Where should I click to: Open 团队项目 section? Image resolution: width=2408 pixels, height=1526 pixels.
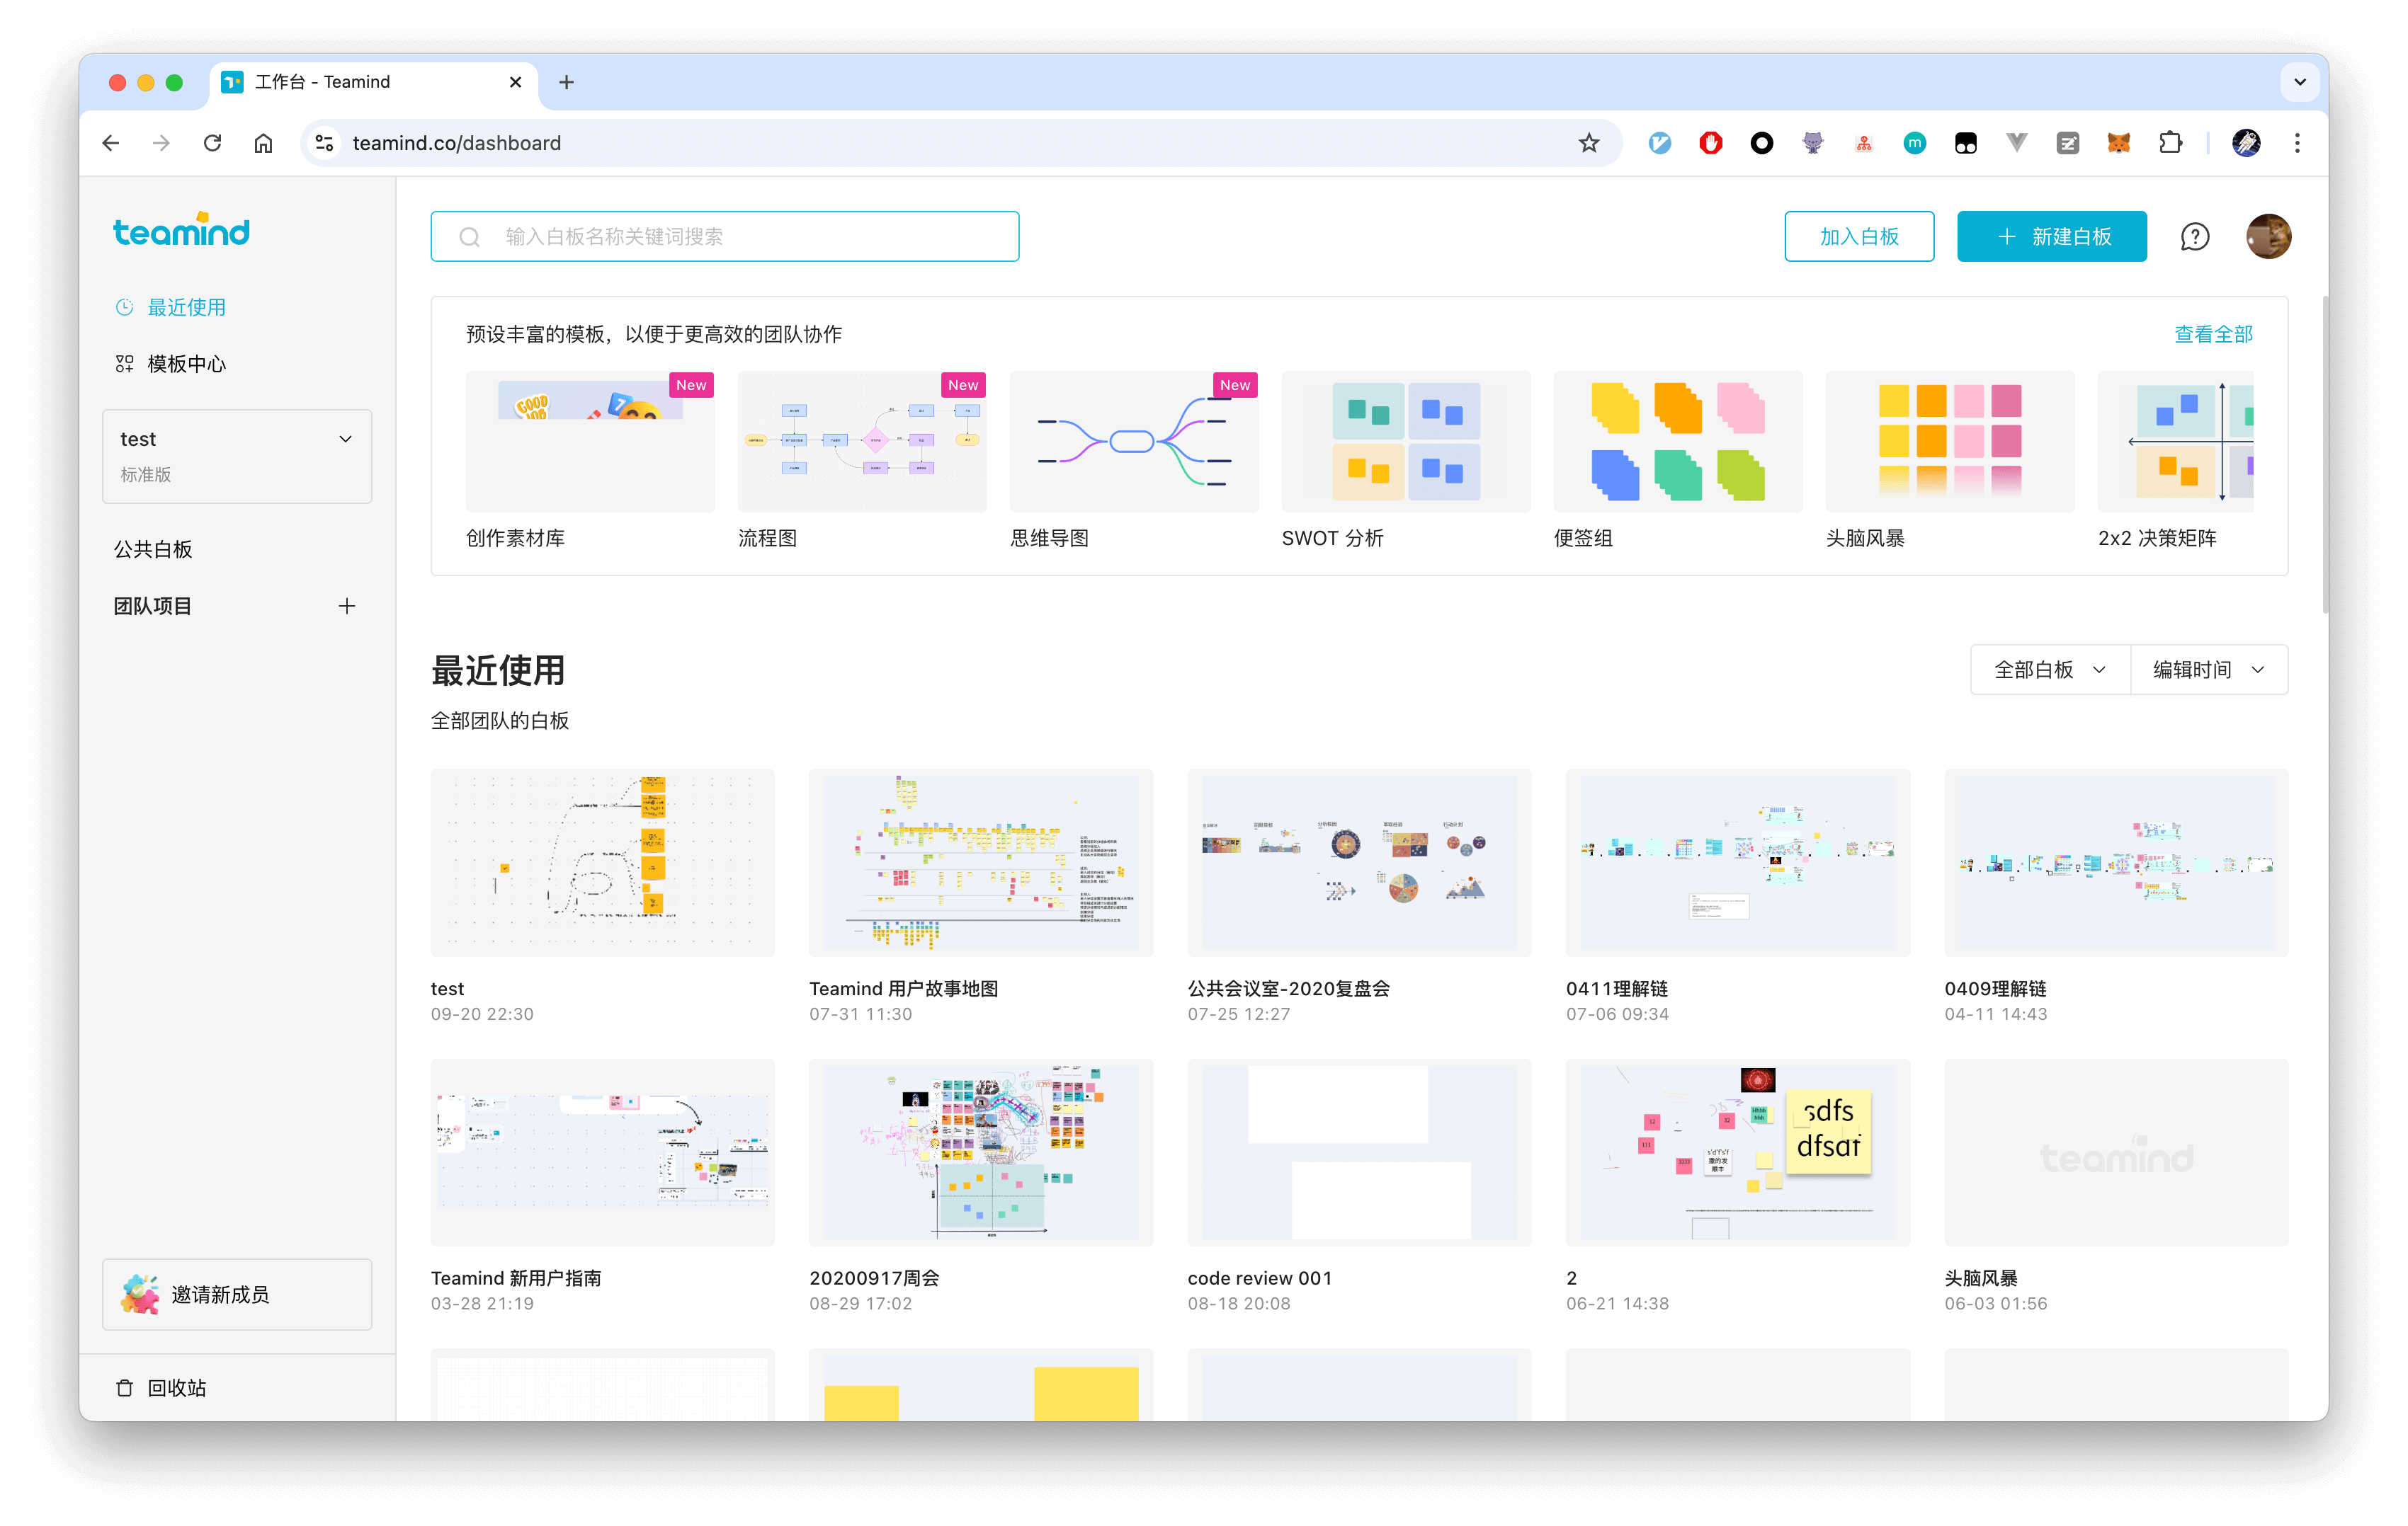pos(153,606)
